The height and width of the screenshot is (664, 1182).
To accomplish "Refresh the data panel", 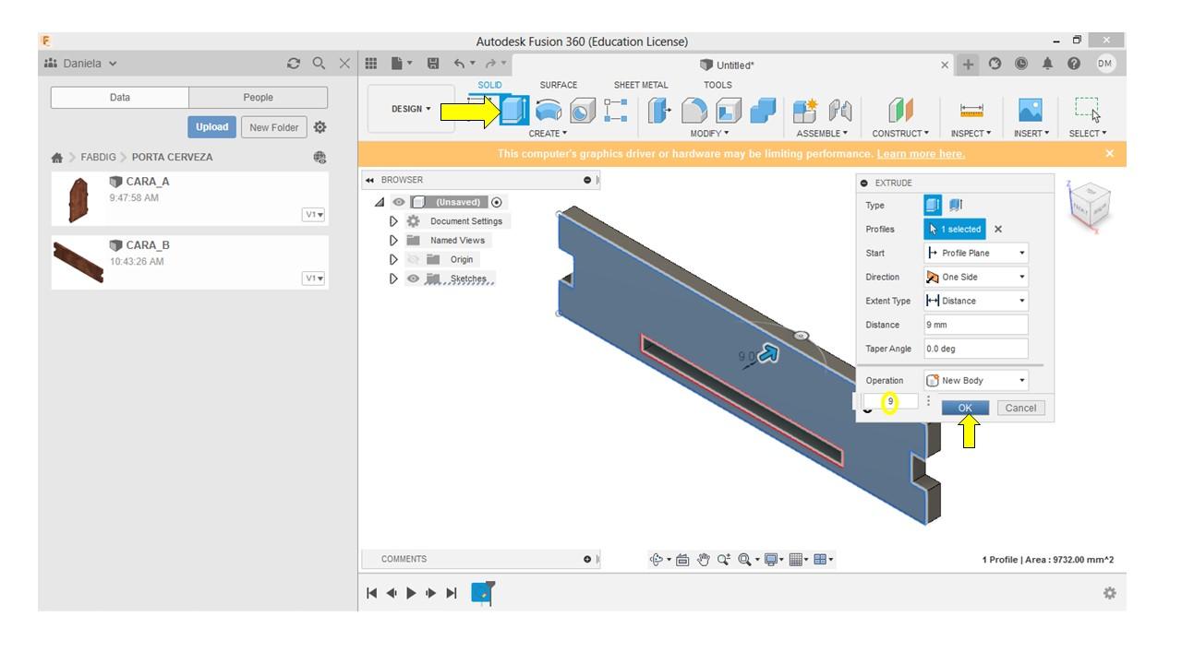I will 294,64.
